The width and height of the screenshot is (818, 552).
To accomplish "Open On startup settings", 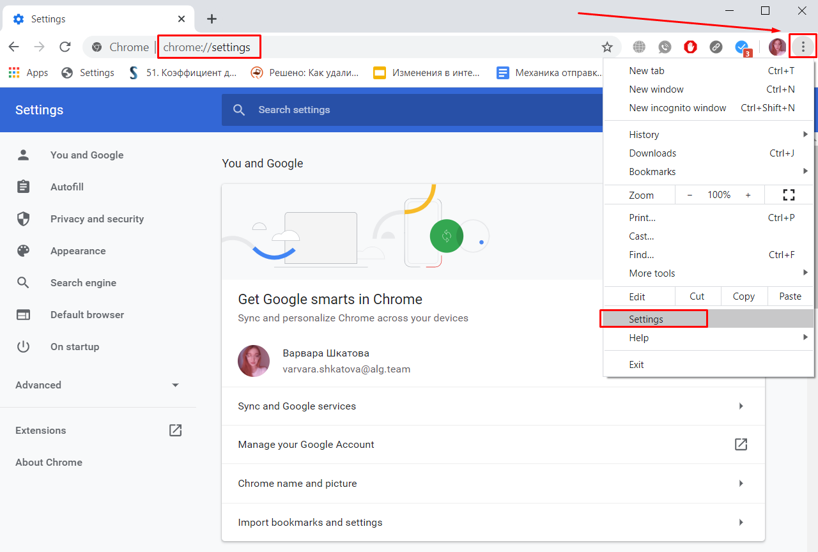I will tap(75, 346).
